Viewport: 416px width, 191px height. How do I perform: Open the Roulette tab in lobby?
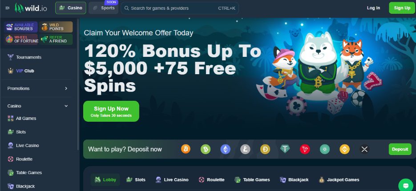pos(211,179)
